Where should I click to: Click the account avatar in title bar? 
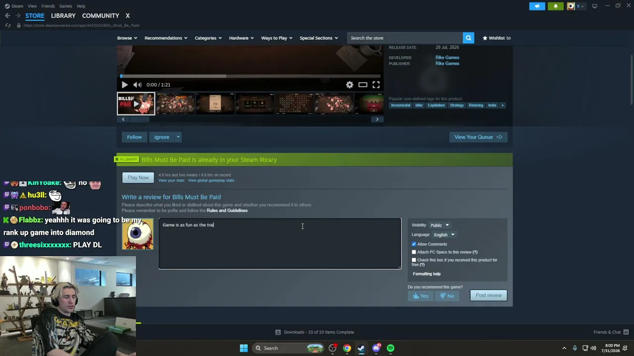point(571,6)
